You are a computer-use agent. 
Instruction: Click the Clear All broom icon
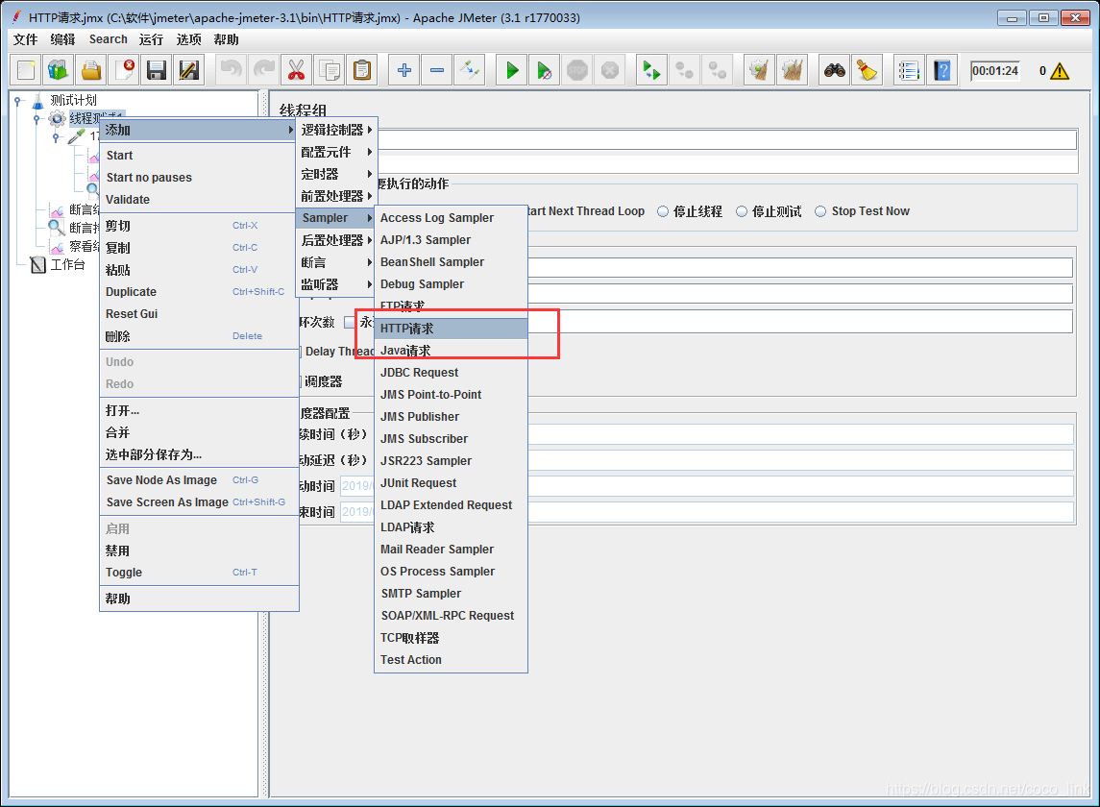(792, 70)
